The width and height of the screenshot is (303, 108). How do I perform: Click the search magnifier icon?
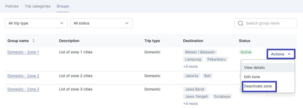click(x=240, y=23)
